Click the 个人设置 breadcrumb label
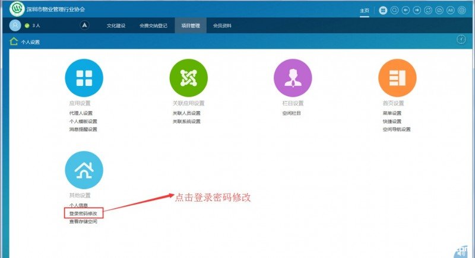Viewport: 475px width, 258px height. 30,42
